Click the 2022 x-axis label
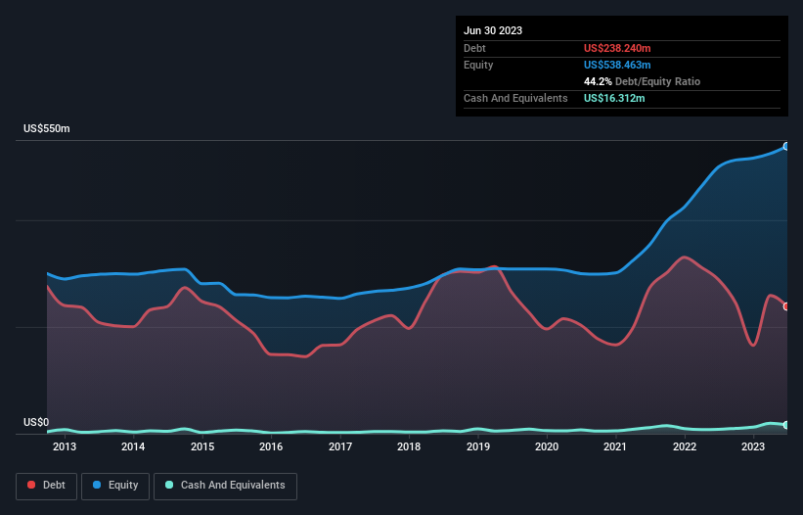The width and height of the screenshot is (803, 515). pos(685,446)
